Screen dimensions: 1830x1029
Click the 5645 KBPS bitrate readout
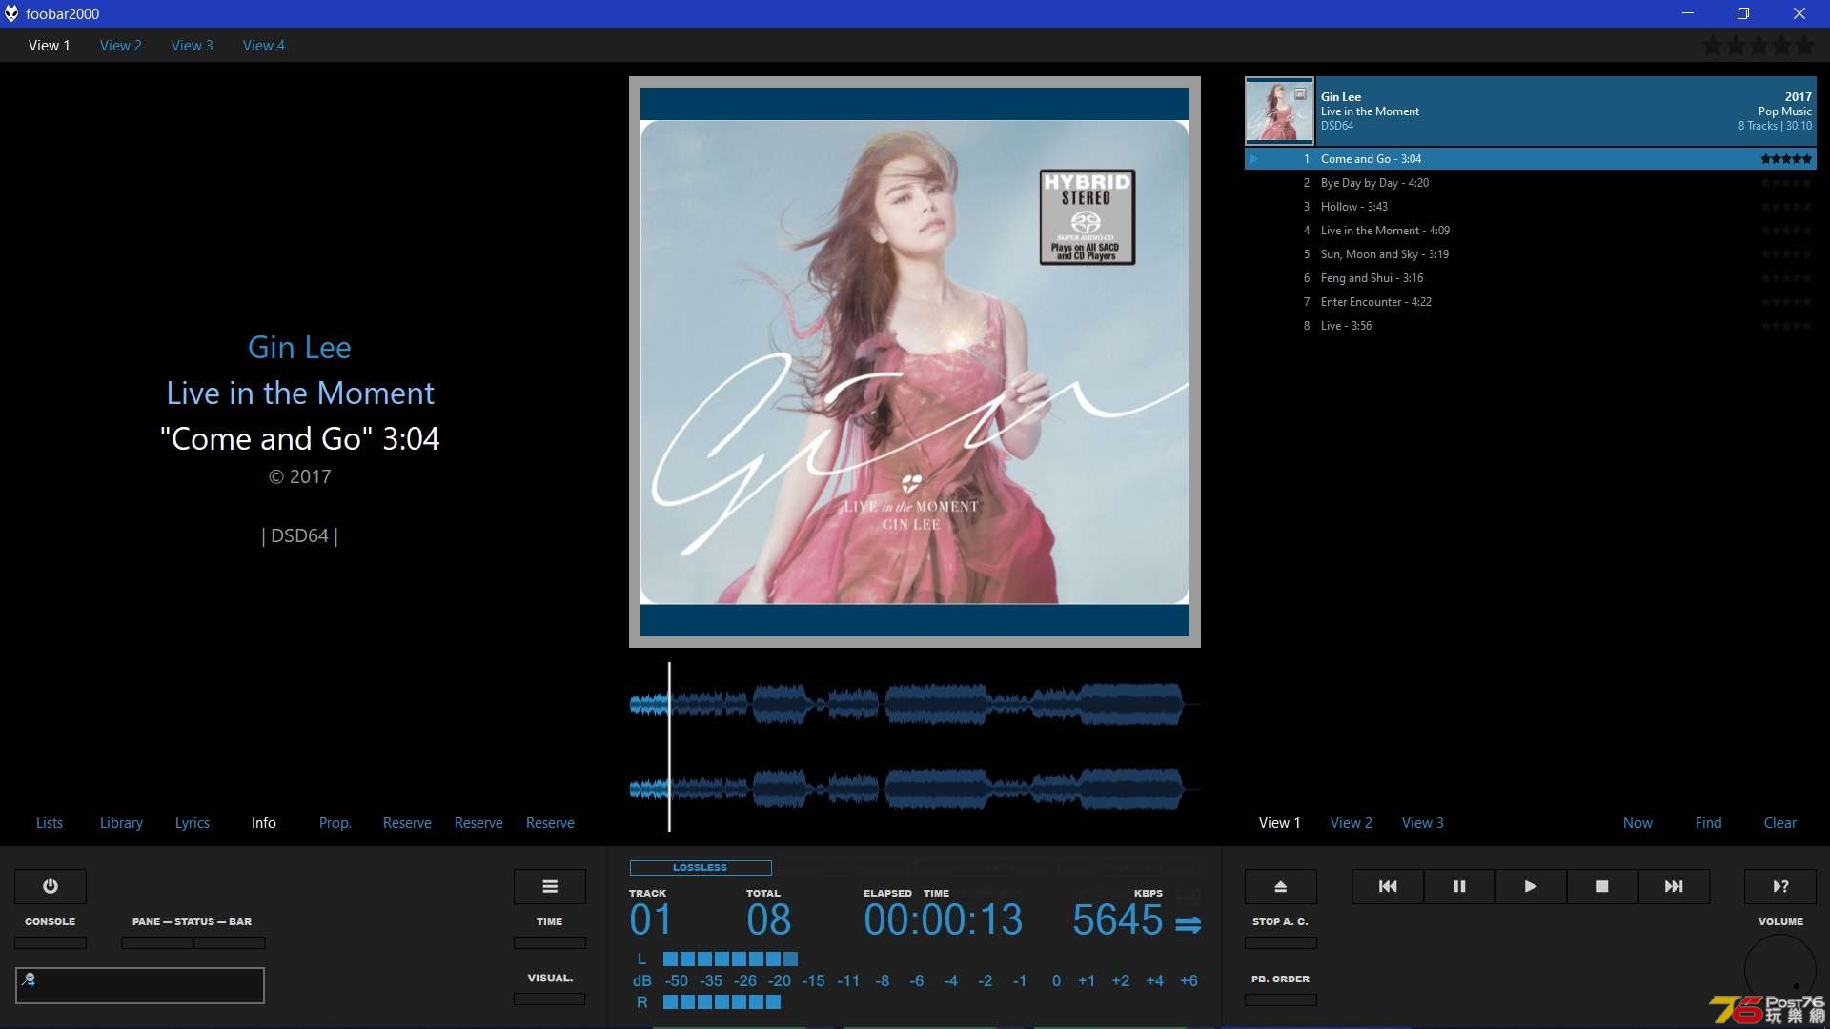pyautogui.click(x=1117, y=919)
